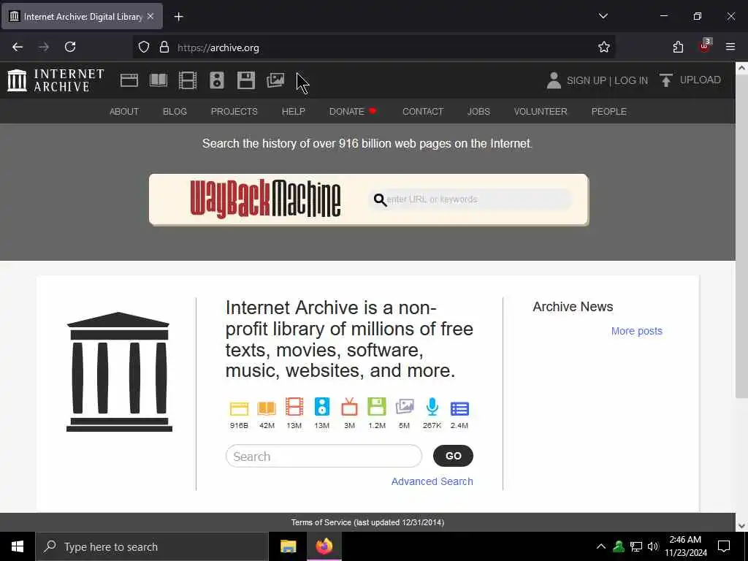Focus the archive Search field
This screenshot has width=748, height=561.
click(x=324, y=456)
